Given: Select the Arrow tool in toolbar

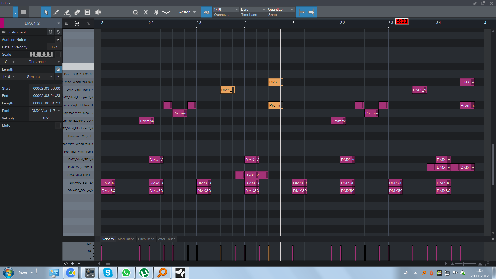Looking at the screenshot, I should tap(46, 12).
